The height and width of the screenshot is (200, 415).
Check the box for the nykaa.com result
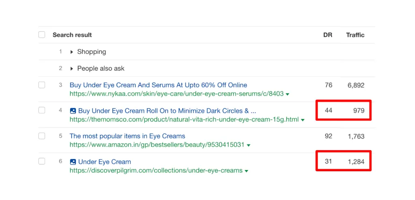point(42,85)
